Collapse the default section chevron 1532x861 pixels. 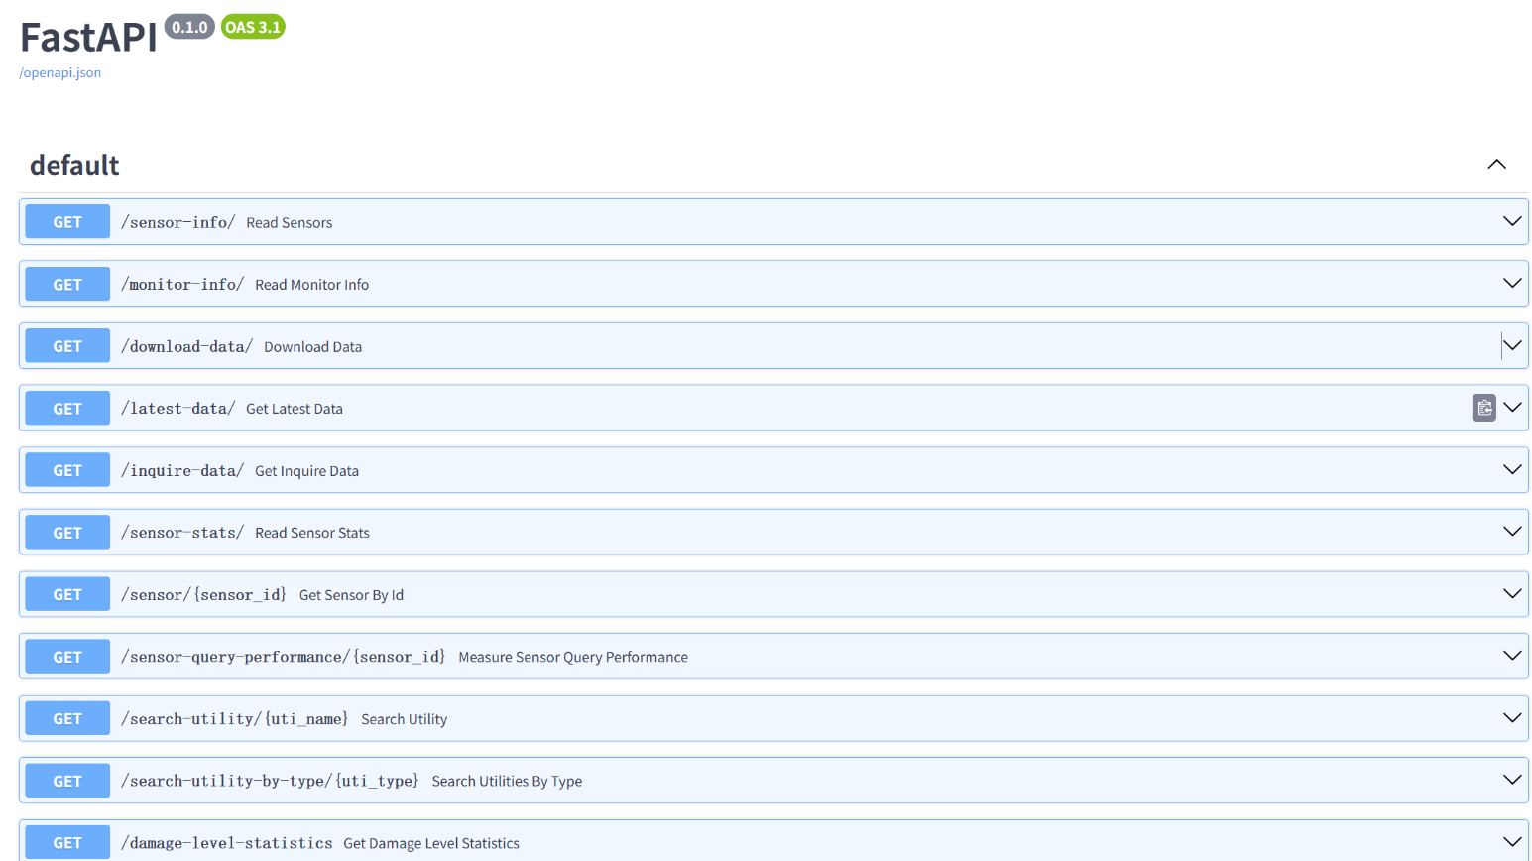[x=1496, y=165]
